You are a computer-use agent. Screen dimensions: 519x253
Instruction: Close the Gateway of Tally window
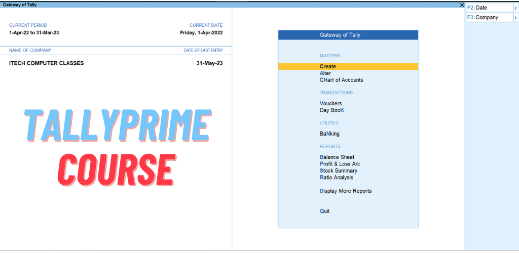point(462,5)
